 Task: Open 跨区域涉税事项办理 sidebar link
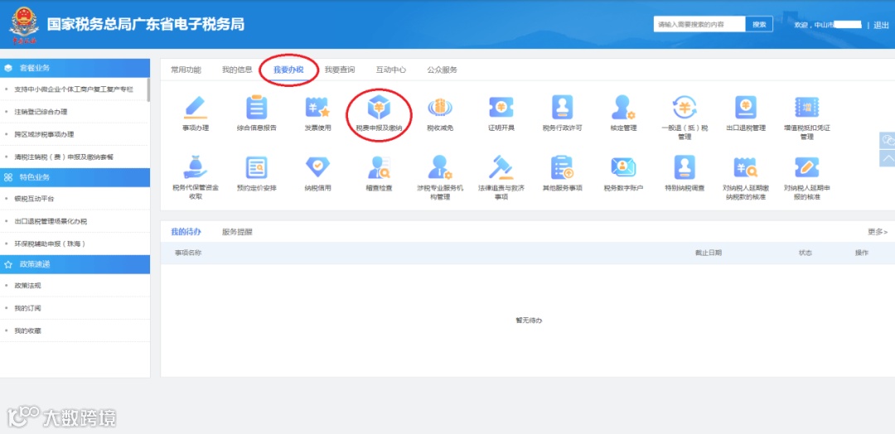pos(45,135)
